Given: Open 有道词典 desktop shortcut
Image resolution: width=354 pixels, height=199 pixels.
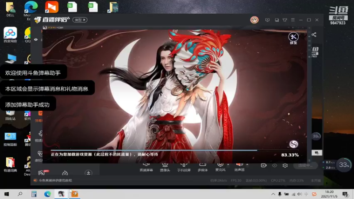Looking at the screenshot, I should point(10,165).
